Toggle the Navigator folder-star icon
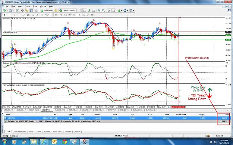 [x=27, y=10]
